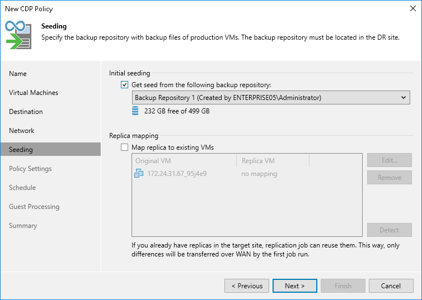
Task: Click the < Previous button
Action: pyautogui.click(x=247, y=286)
